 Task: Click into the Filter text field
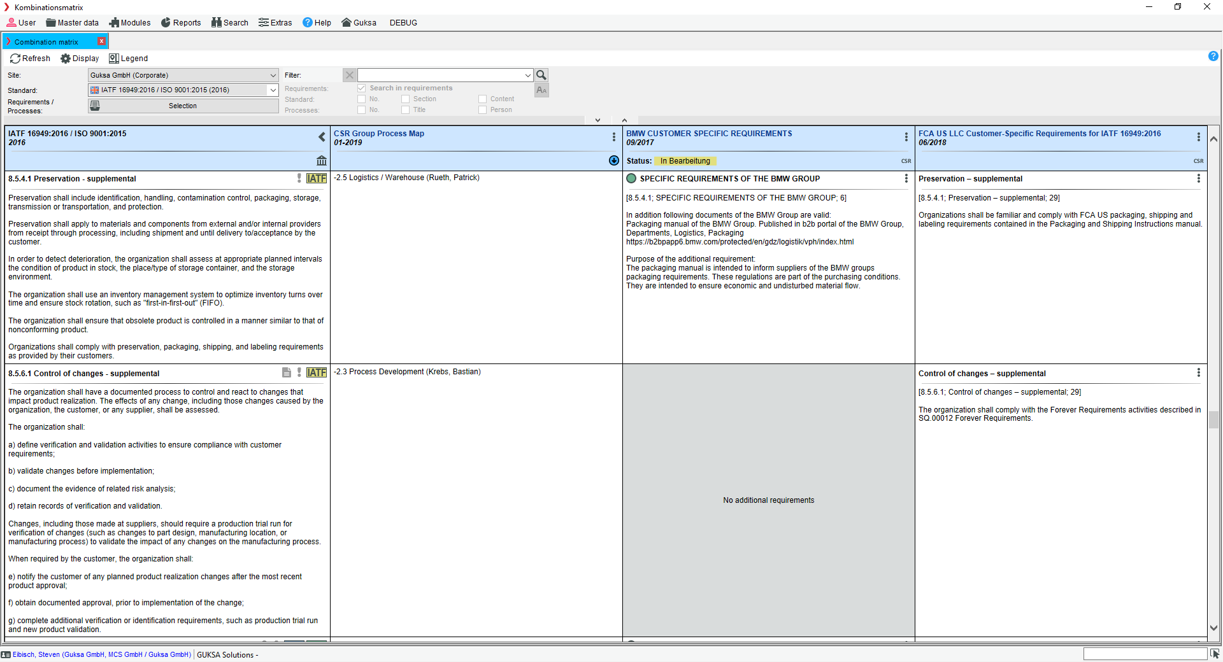pos(441,75)
